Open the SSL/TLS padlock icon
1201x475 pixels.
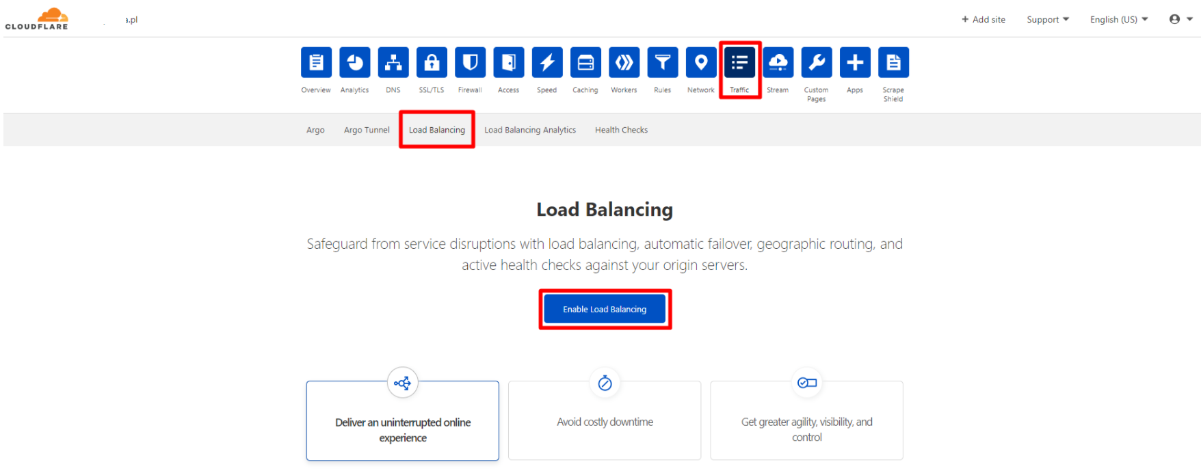(x=432, y=63)
